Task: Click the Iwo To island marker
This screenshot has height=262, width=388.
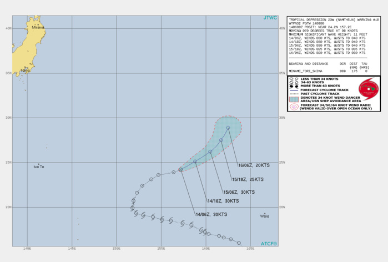Action: [39, 164]
